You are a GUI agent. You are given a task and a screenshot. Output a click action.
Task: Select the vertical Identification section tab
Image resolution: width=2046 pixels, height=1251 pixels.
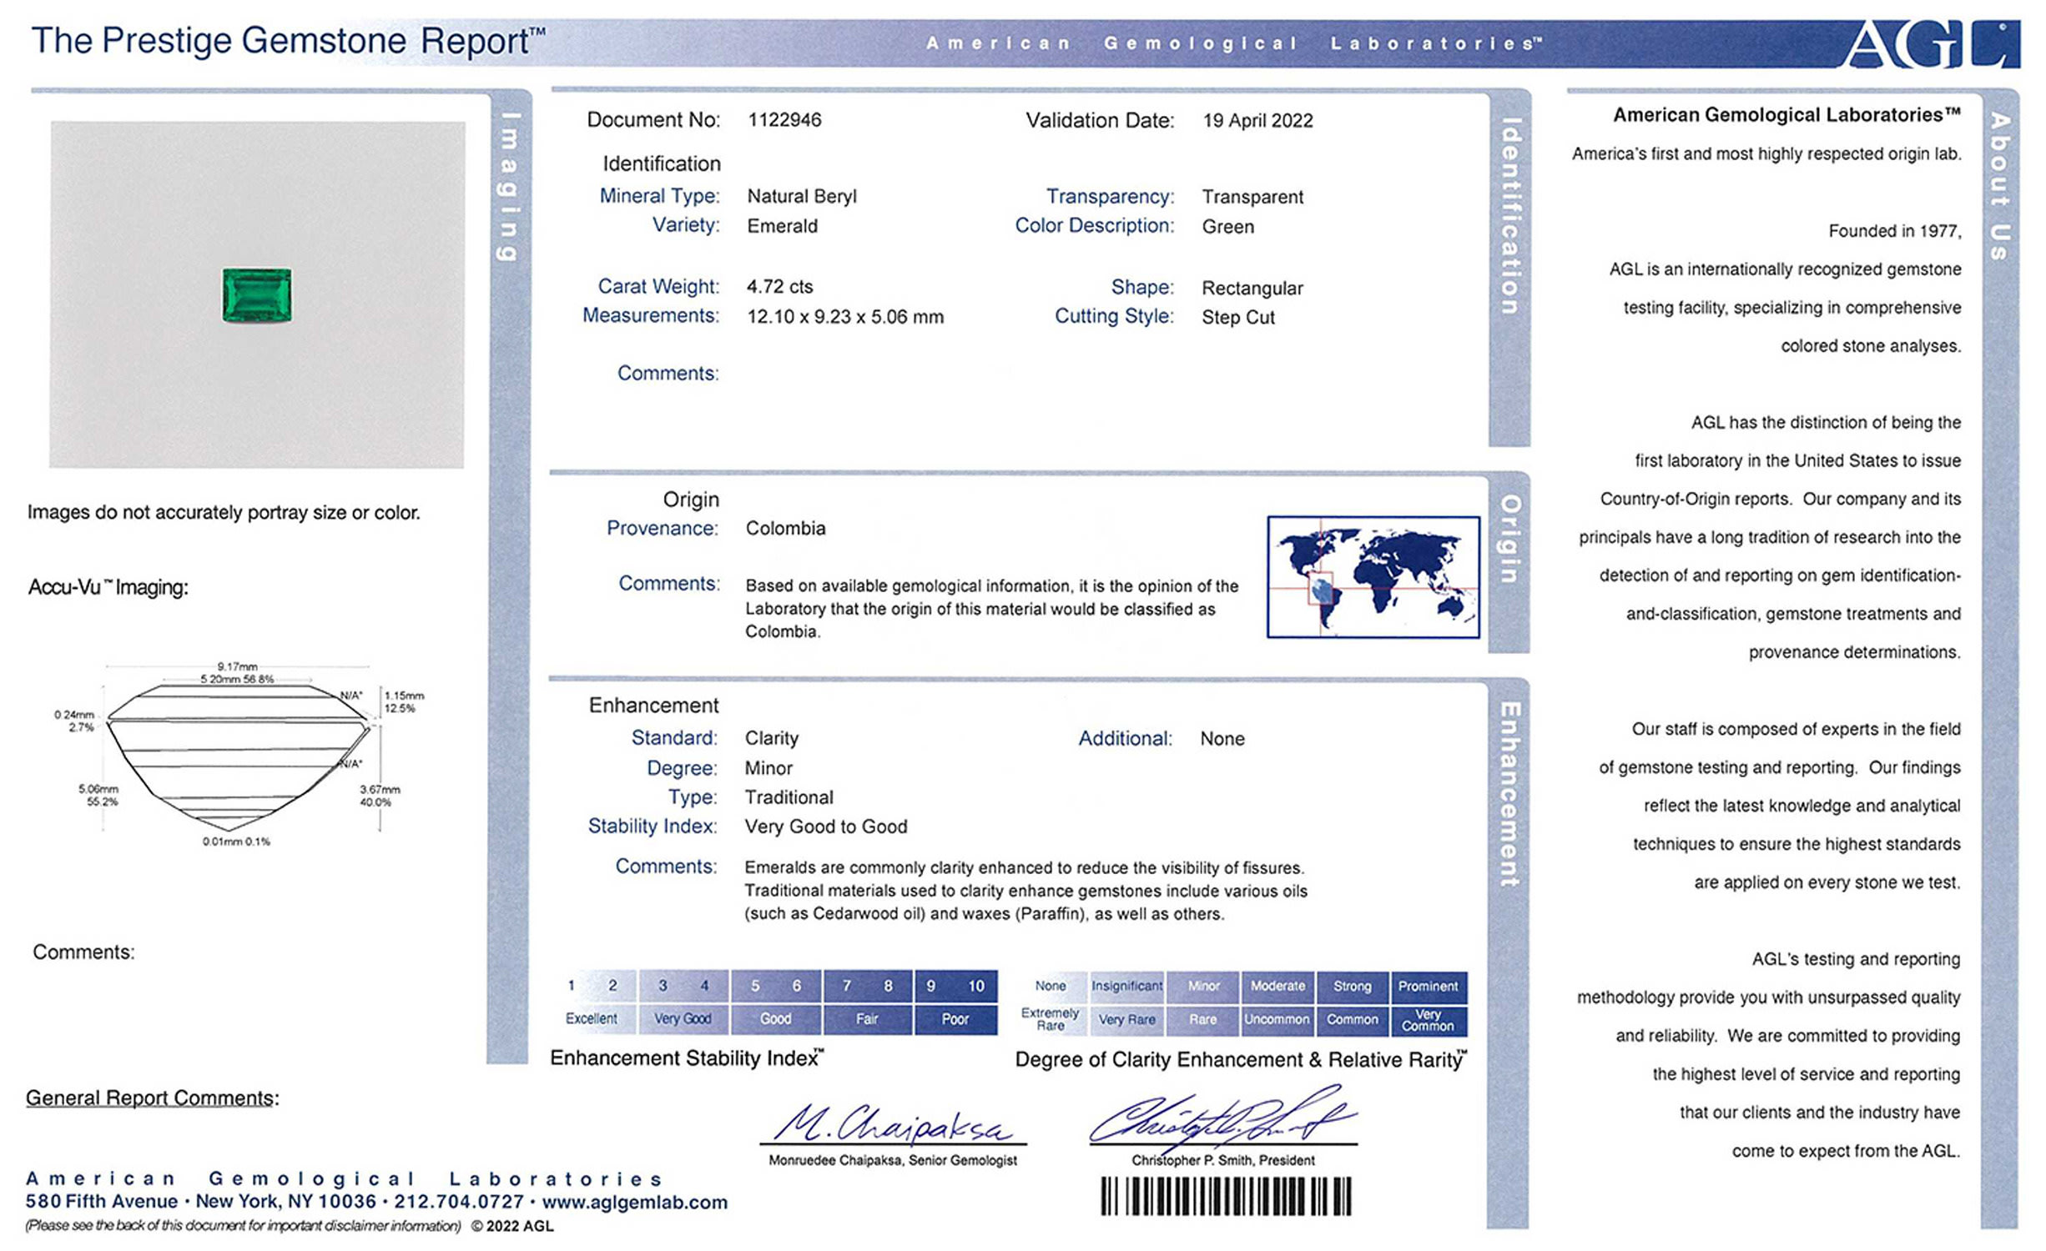click(x=1509, y=216)
